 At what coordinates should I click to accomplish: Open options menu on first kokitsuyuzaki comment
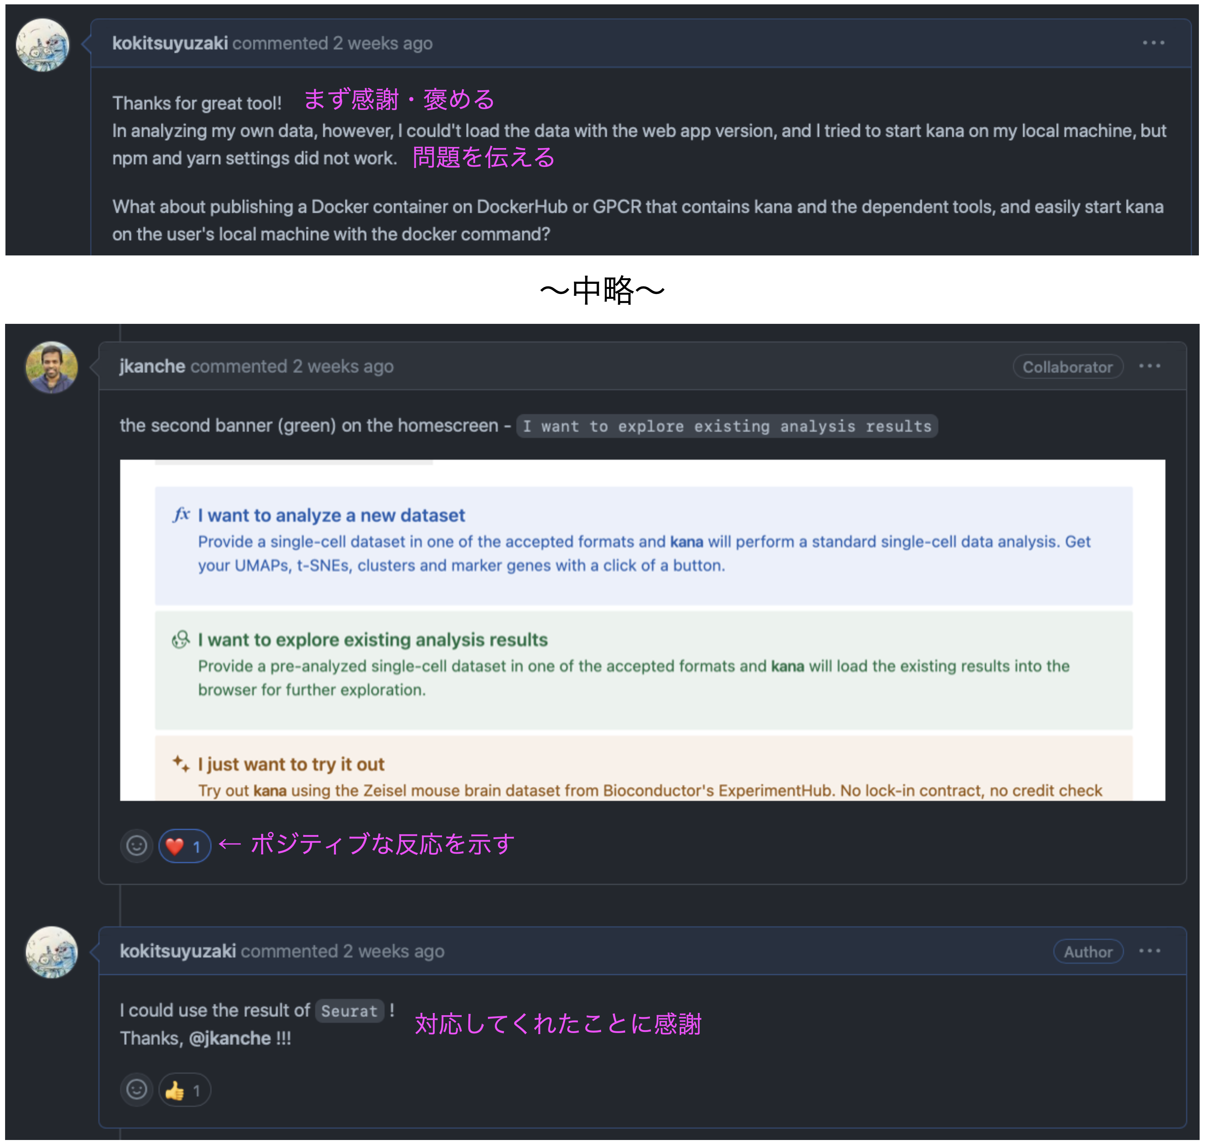(x=1154, y=43)
